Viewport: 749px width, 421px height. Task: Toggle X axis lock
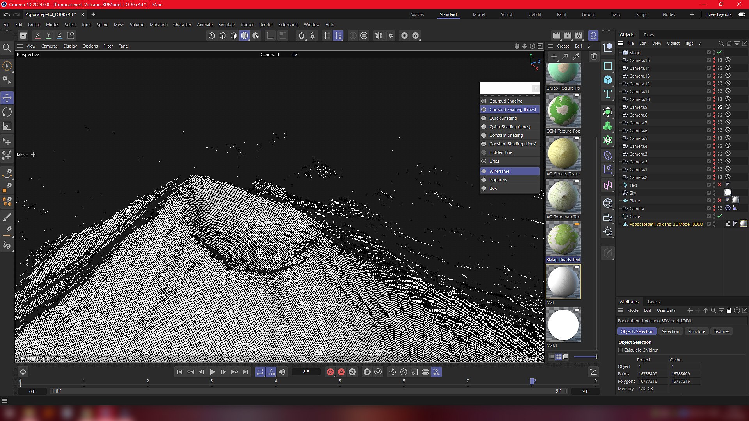tap(38, 35)
